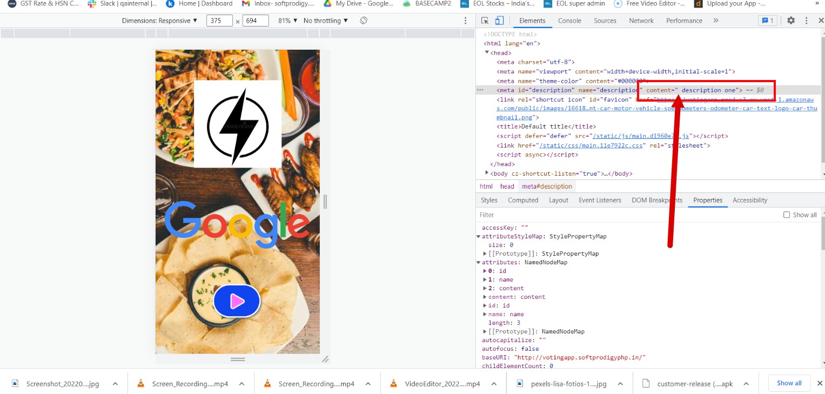
Task: Click Show all downloads button
Action: pyautogui.click(x=789, y=383)
